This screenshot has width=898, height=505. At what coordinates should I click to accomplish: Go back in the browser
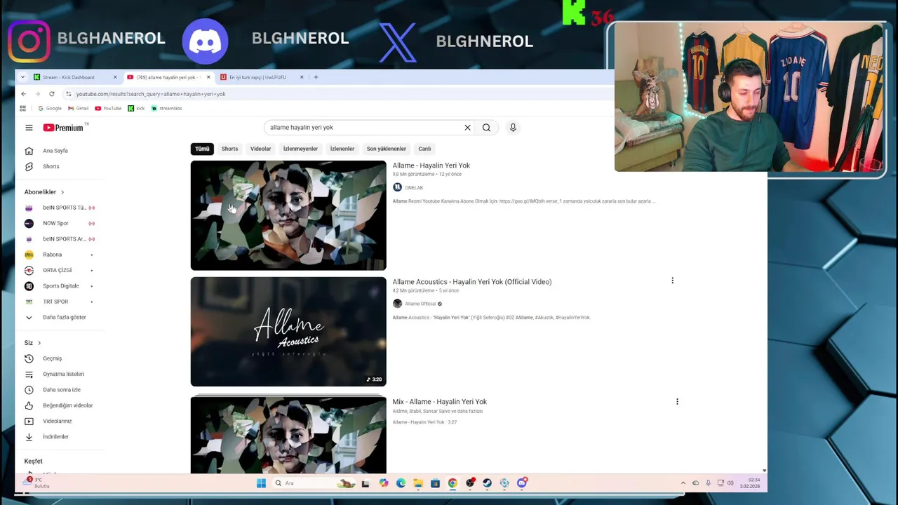point(23,94)
